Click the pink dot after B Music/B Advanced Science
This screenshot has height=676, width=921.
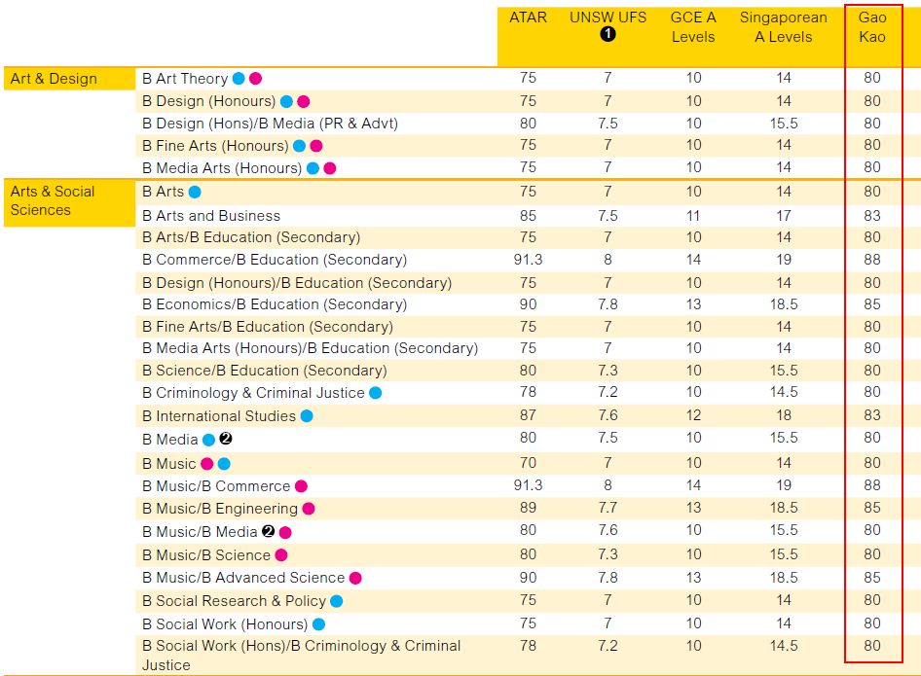[355, 578]
